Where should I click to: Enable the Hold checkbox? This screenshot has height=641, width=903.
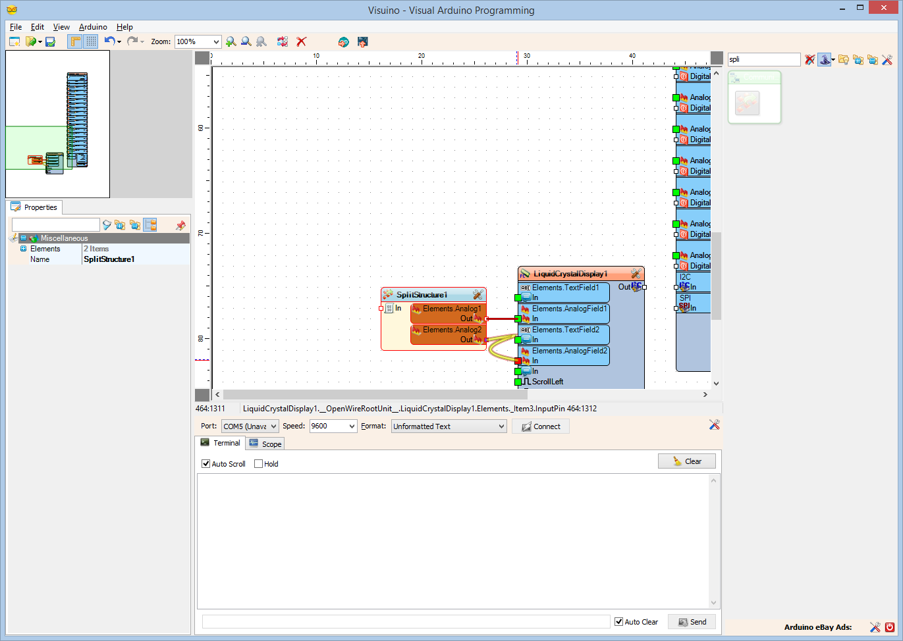tap(258, 464)
